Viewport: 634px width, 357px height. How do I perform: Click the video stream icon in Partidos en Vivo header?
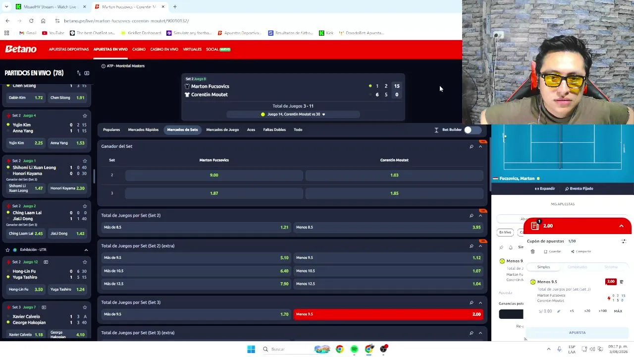[87, 73]
